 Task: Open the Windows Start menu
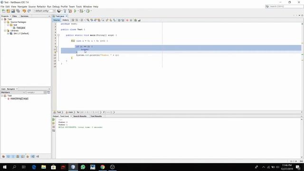(5, 167)
